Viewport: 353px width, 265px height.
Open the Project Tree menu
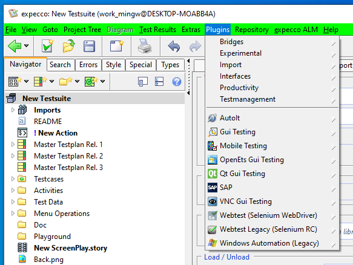point(82,30)
